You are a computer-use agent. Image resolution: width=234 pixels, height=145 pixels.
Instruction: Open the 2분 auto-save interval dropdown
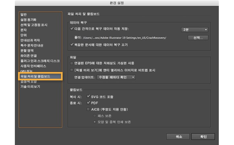pyautogui.click(x=195, y=30)
